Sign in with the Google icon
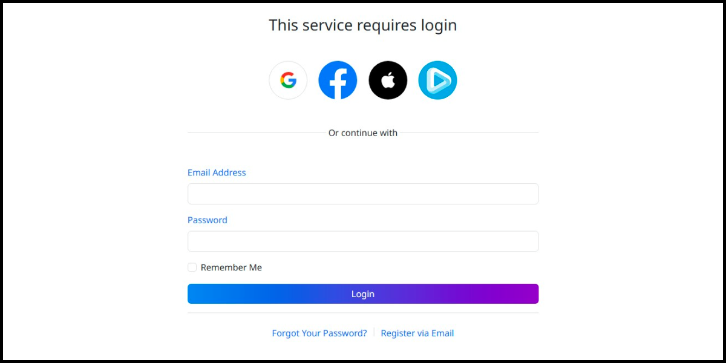 (x=288, y=80)
